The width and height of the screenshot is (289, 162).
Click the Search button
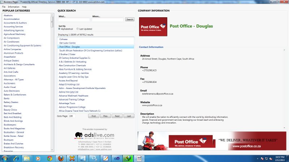pos(130,19)
